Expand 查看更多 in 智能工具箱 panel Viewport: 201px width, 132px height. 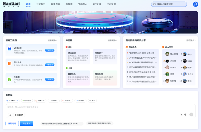coord(53,40)
